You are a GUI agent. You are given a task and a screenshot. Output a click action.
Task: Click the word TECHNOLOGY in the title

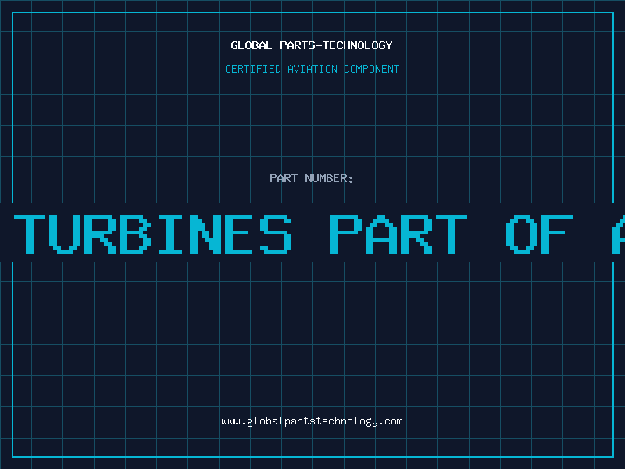click(x=358, y=45)
